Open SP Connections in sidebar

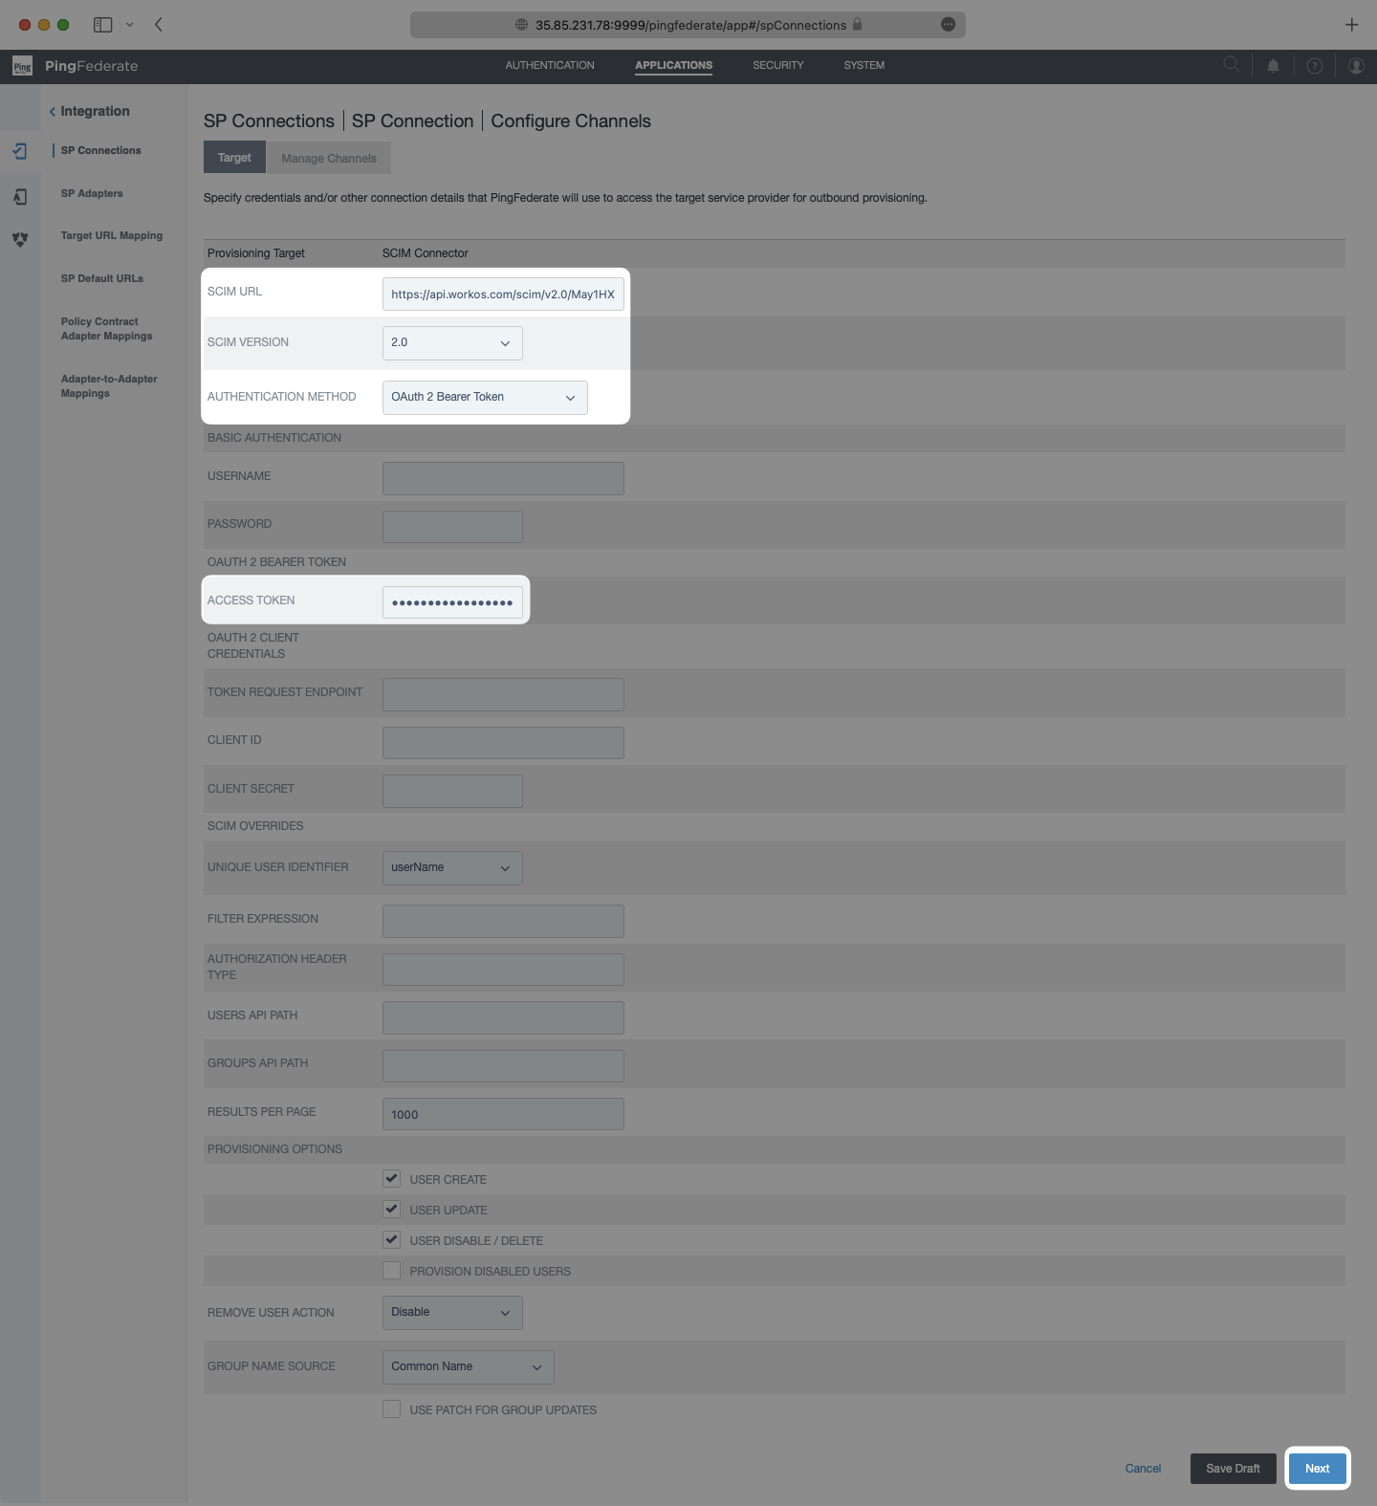[x=100, y=150]
